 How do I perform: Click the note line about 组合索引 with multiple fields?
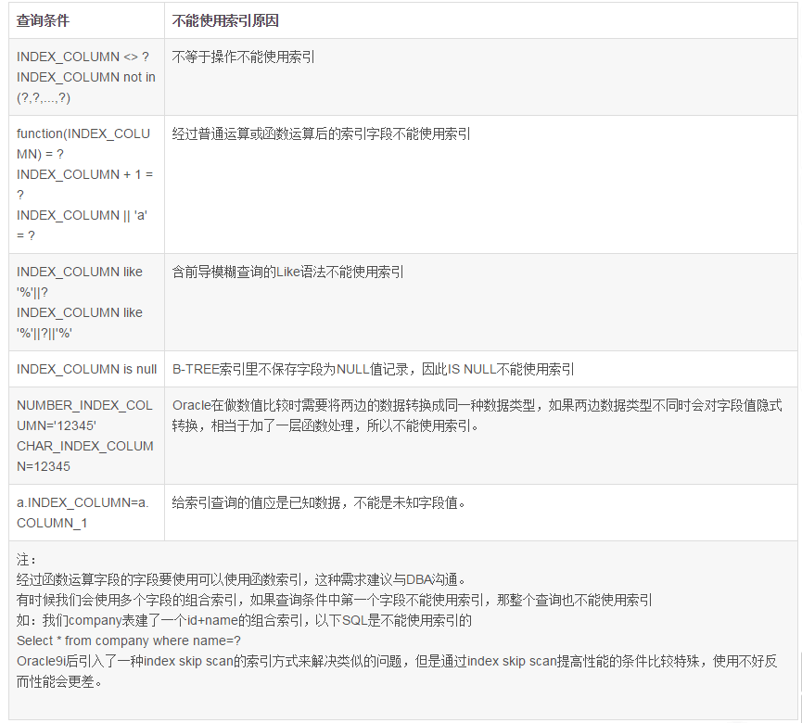point(335,600)
